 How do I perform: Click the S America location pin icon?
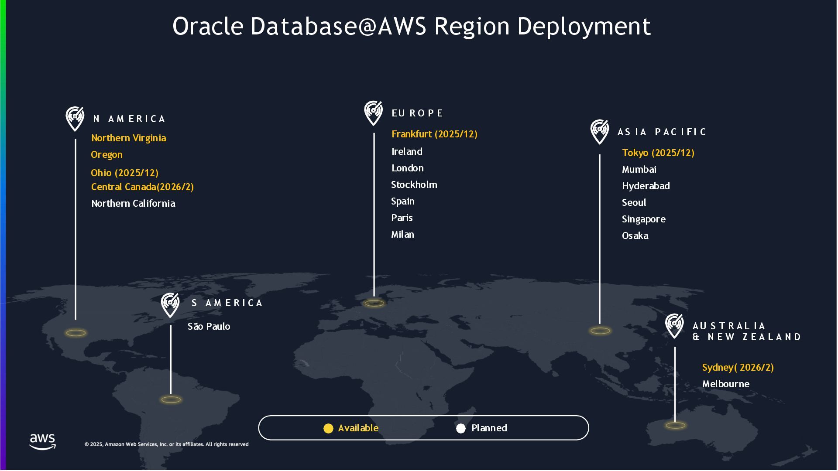(170, 304)
